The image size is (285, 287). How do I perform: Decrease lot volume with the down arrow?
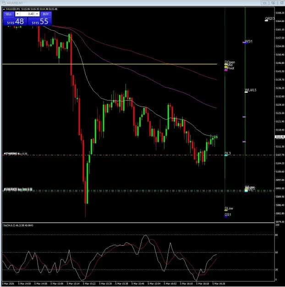click(x=17, y=14)
